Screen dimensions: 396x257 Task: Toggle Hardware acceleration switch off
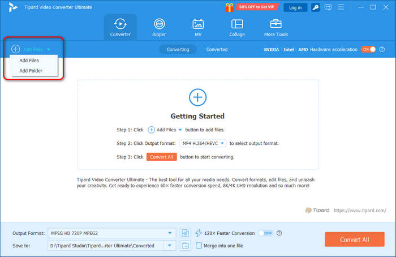coord(368,49)
